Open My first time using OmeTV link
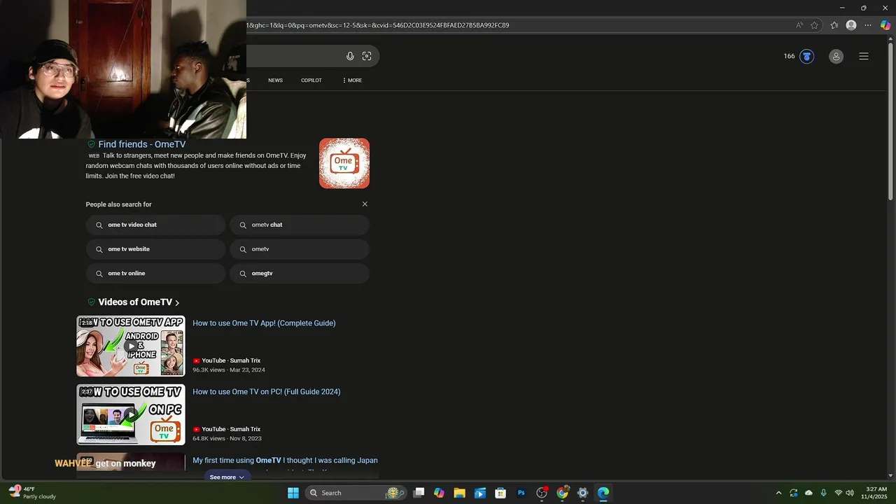 pos(285,461)
